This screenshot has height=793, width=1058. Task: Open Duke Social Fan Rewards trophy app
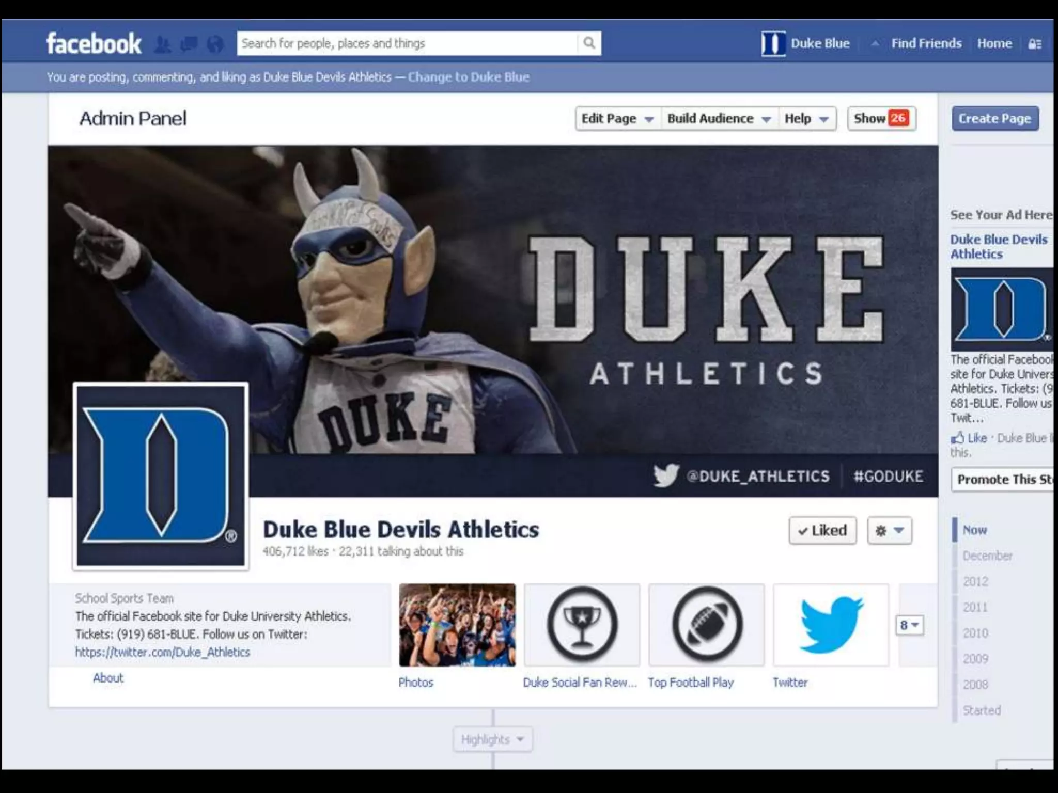(582, 625)
